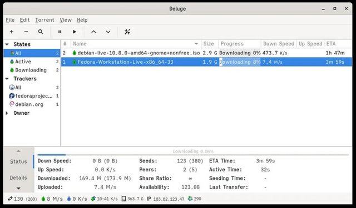Expand the Owner tree section
The width and height of the screenshot is (356, 208).
point(7,113)
